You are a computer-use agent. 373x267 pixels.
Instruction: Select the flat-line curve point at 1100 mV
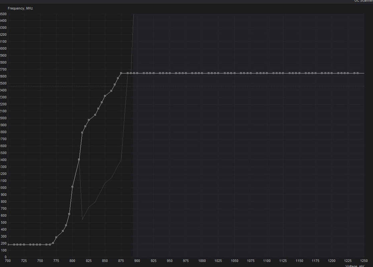(267, 73)
